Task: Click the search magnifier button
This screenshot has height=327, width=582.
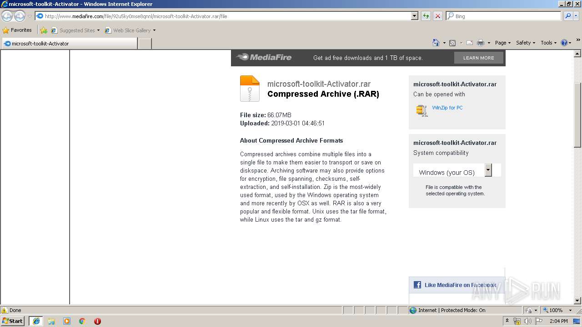Action: pos(568,16)
